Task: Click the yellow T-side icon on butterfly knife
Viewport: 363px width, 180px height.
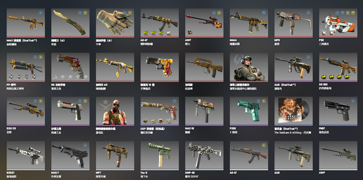Action: click(x=85, y=13)
